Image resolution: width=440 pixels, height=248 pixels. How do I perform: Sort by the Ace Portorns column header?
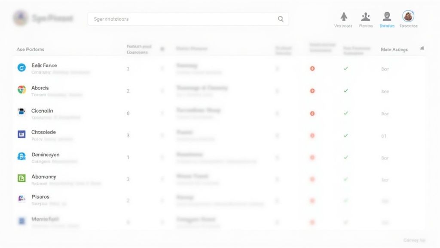(31, 50)
